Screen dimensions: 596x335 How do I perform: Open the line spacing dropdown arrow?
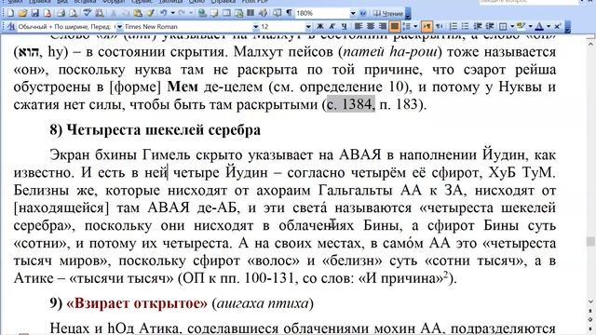(x=415, y=27)
